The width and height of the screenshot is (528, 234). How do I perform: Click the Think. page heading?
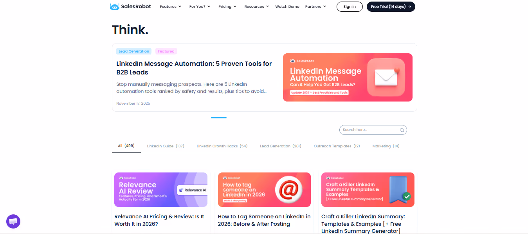click(130, 30)
